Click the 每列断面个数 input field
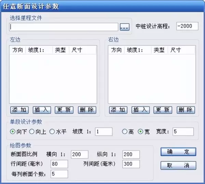Viewport: 205px width, 184px height. (x=59, y=174)
